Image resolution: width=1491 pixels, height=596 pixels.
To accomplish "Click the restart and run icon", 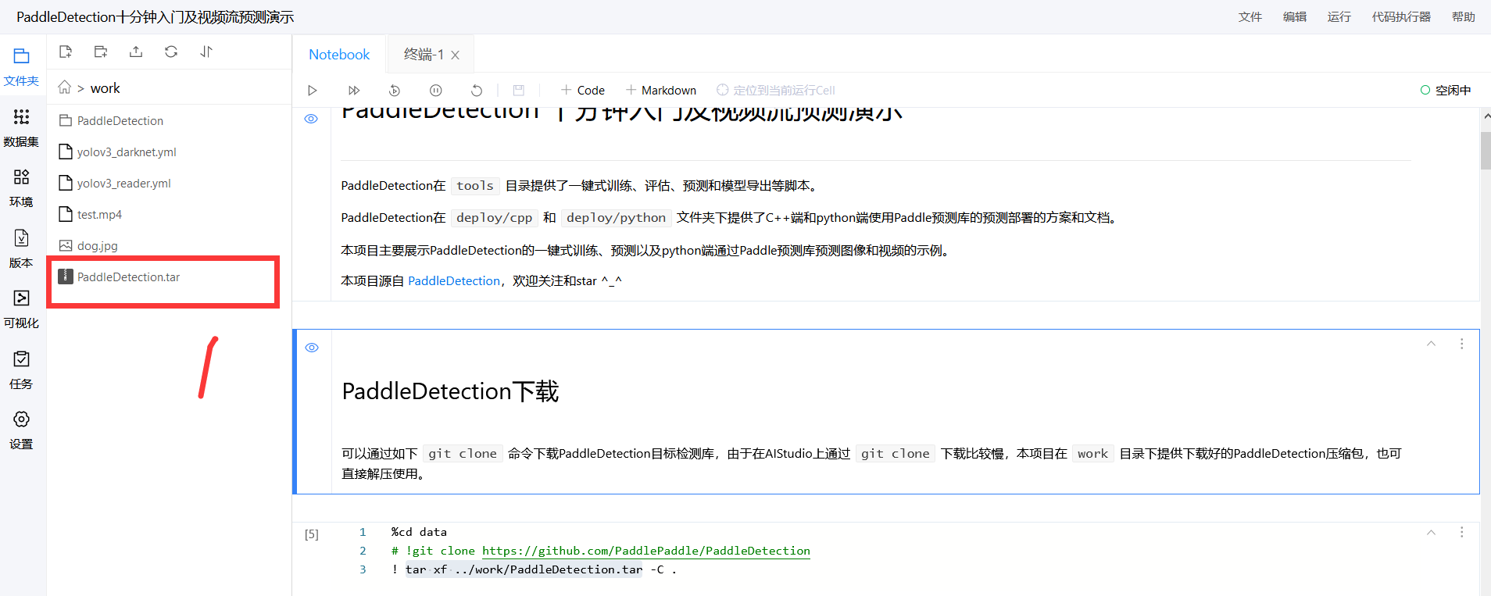I will point(395,91).
